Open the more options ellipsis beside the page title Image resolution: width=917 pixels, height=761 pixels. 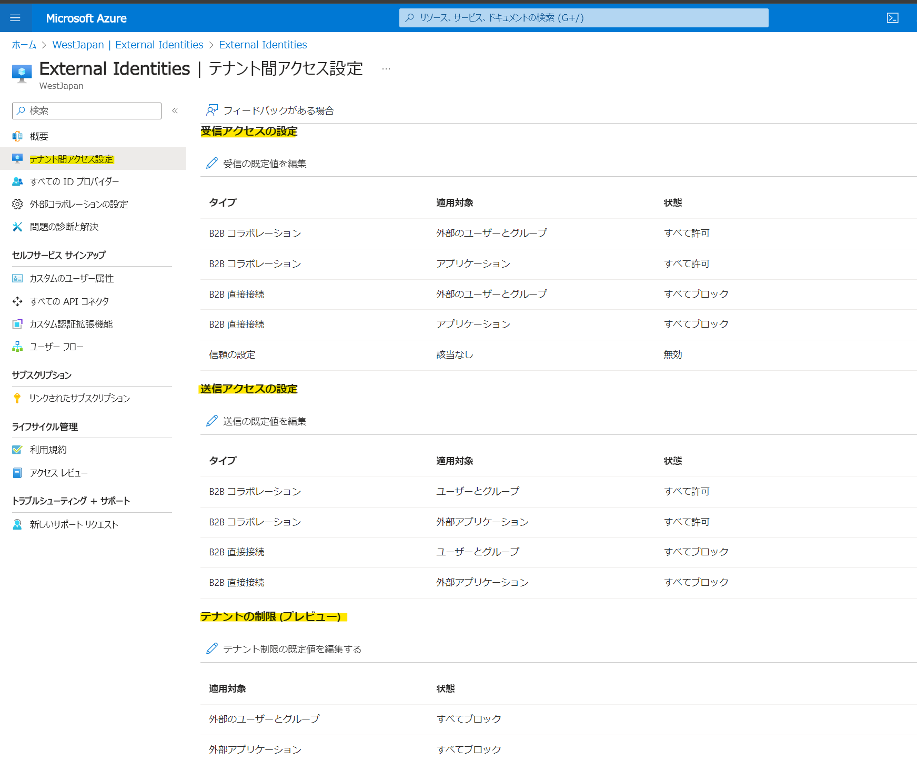[386, 69]
